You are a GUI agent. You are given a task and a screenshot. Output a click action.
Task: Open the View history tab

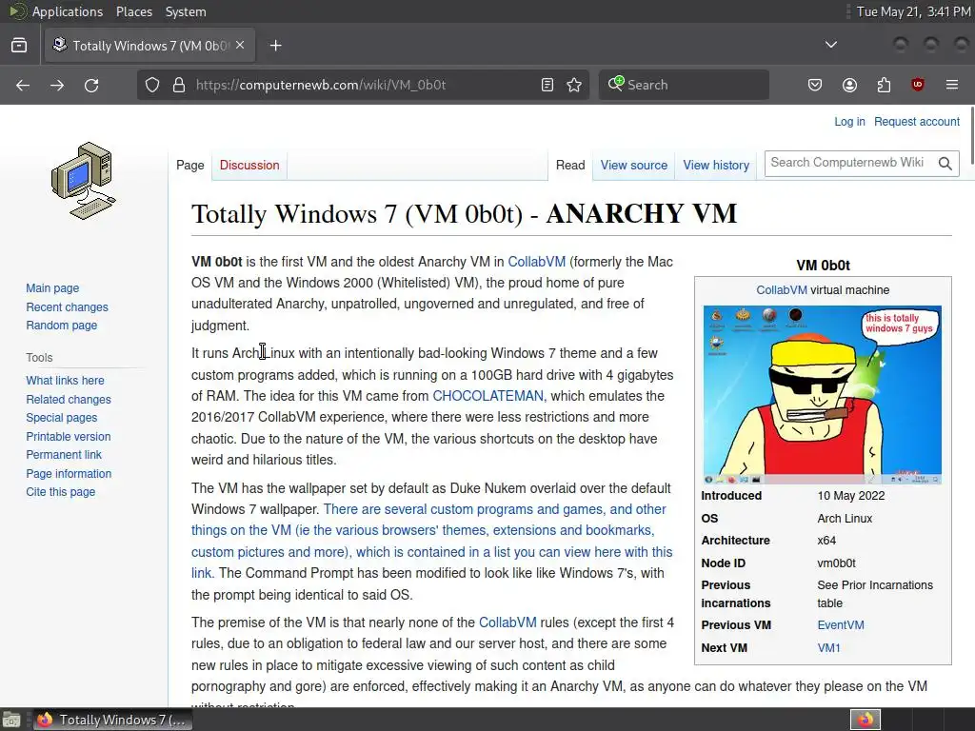716,166
